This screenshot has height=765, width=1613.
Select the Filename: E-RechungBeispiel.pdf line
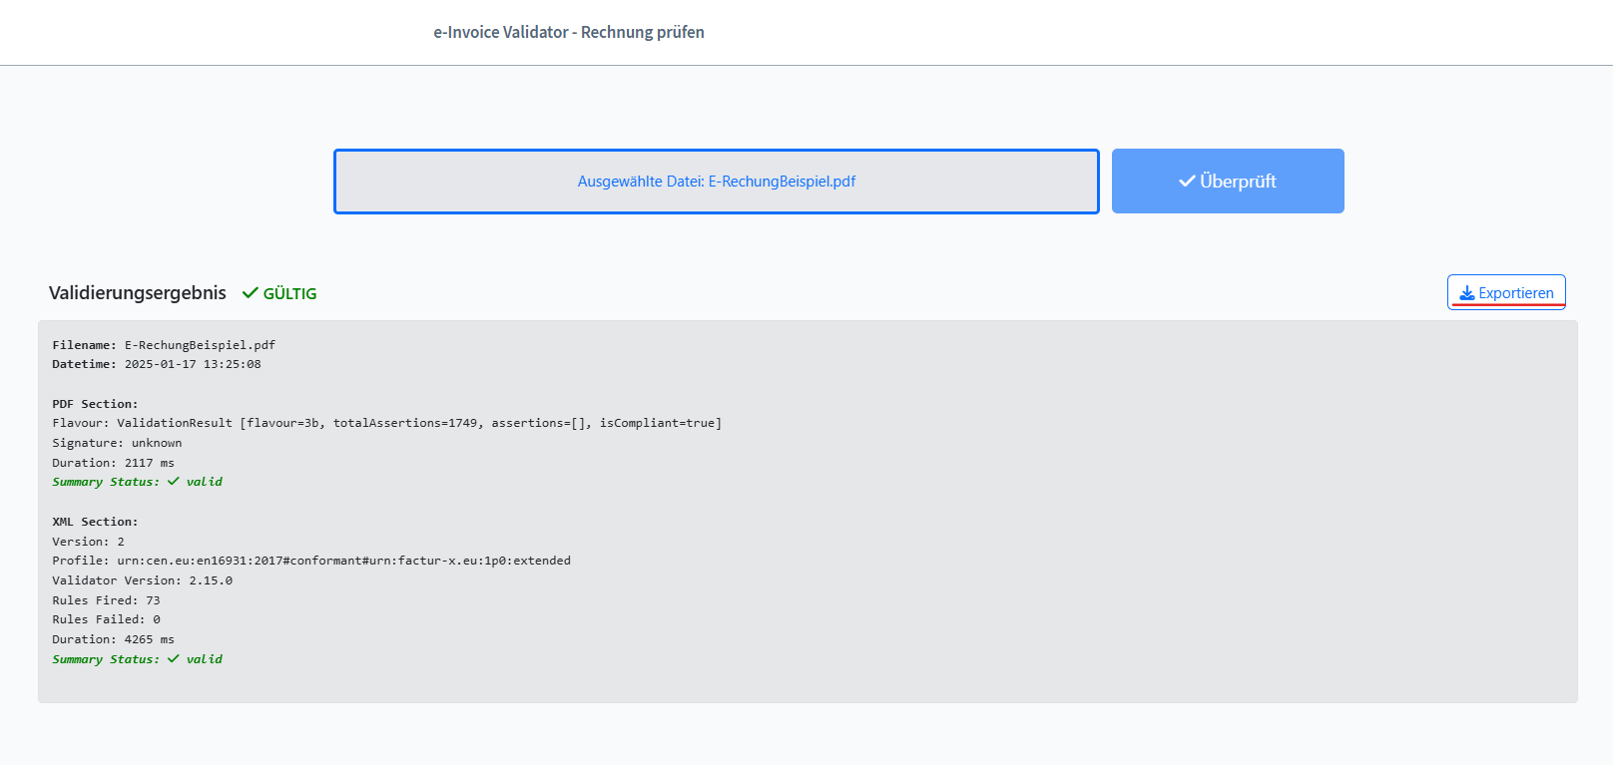tap(164, 345)
